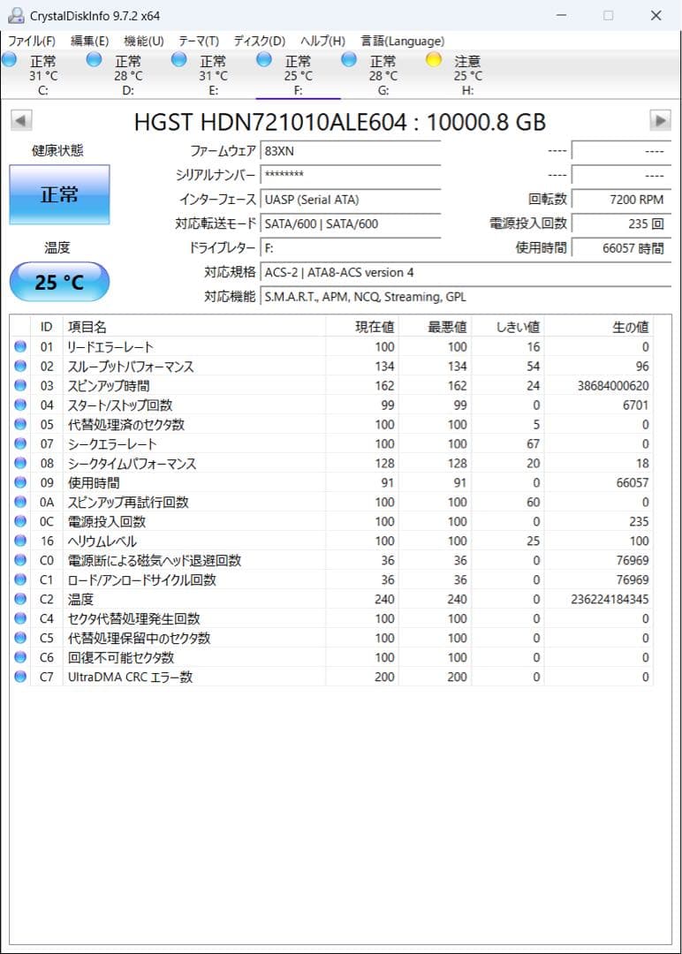Click status orb for attribute 03 スピンアップ時間
The image size is (682, 954).
click(20, 385)
